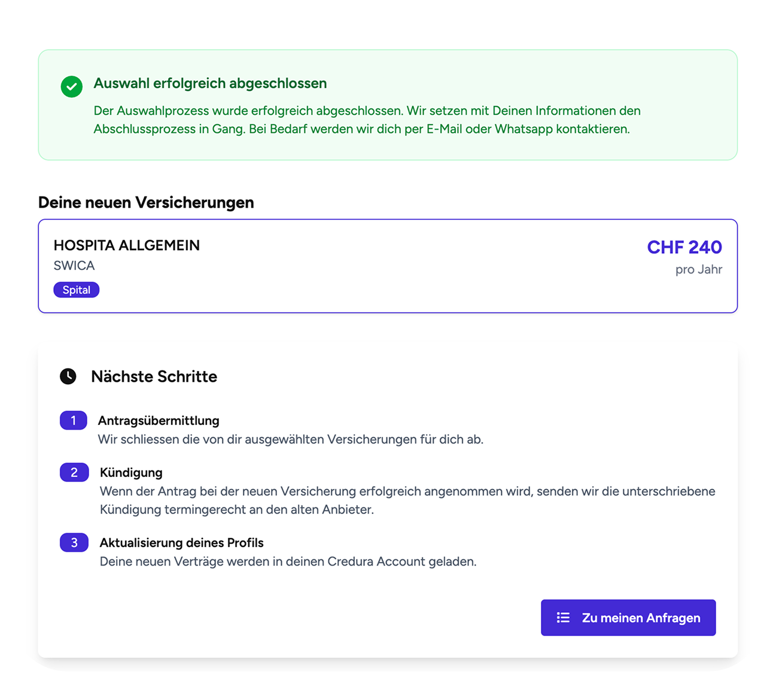This screenshot has height=696, width=776.
Task: Click the Auswahl erfolgreich abgeschlossen heading
Action: pyautogui.click(x=210, y=83)
